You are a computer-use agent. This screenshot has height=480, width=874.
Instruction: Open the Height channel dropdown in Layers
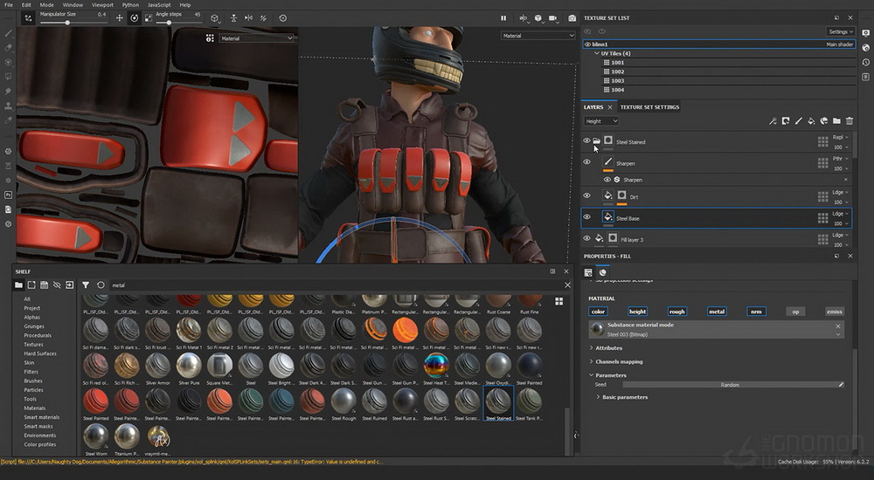tap(601, 120)
